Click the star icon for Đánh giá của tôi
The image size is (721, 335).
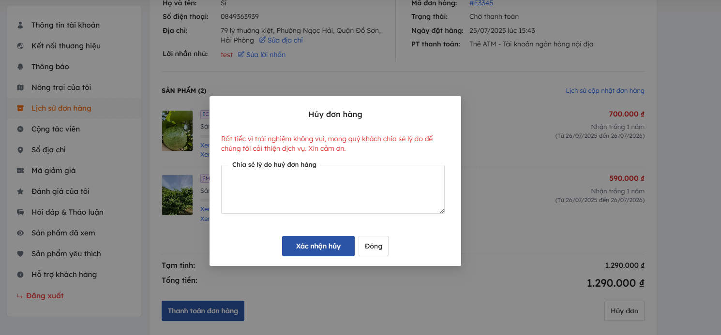[20, 191]
